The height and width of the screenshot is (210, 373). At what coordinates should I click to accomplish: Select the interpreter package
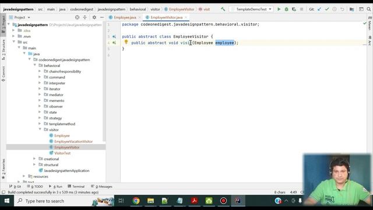click(57, 83)
